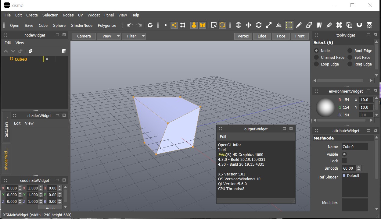Choose the Loop Edge selection mode
Screen dimensions: 381x219
click(x=316, y=64)
